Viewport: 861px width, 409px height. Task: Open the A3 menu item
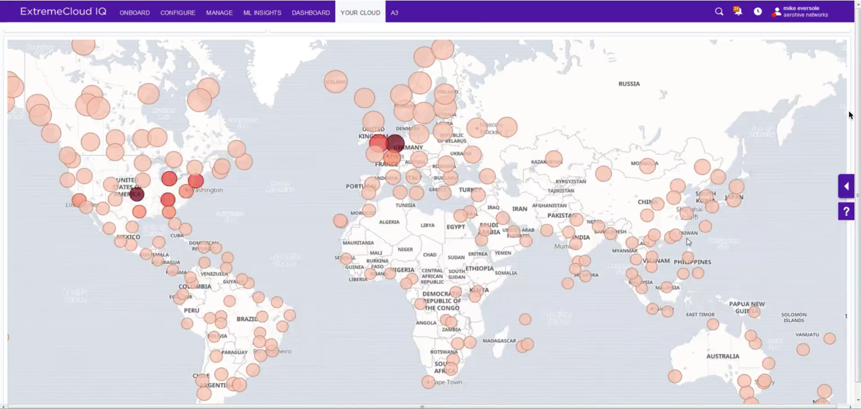tap(395, 13)
